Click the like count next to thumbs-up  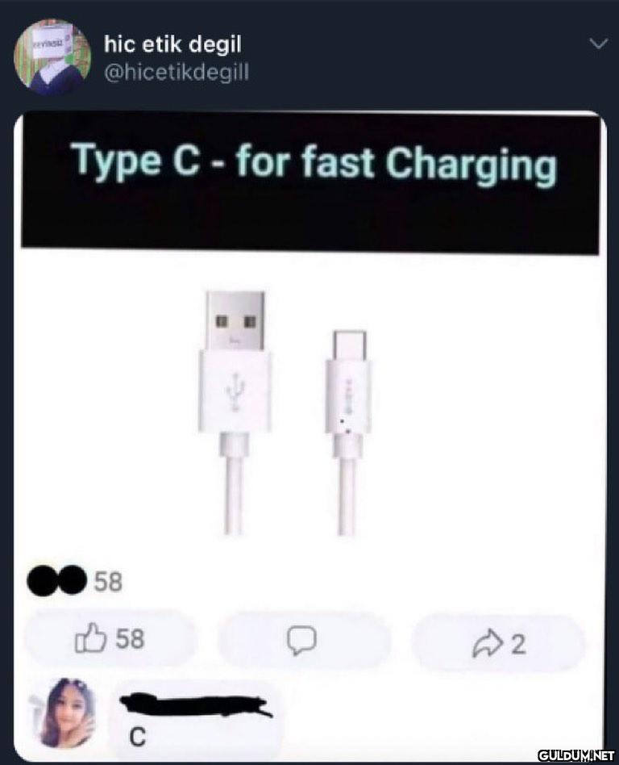tap(130, 638)
